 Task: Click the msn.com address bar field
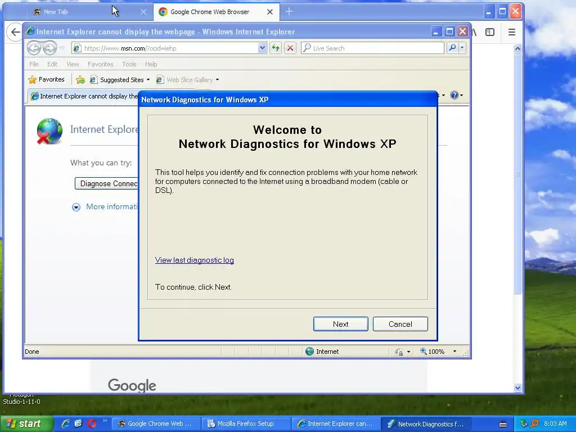point(166,48)
